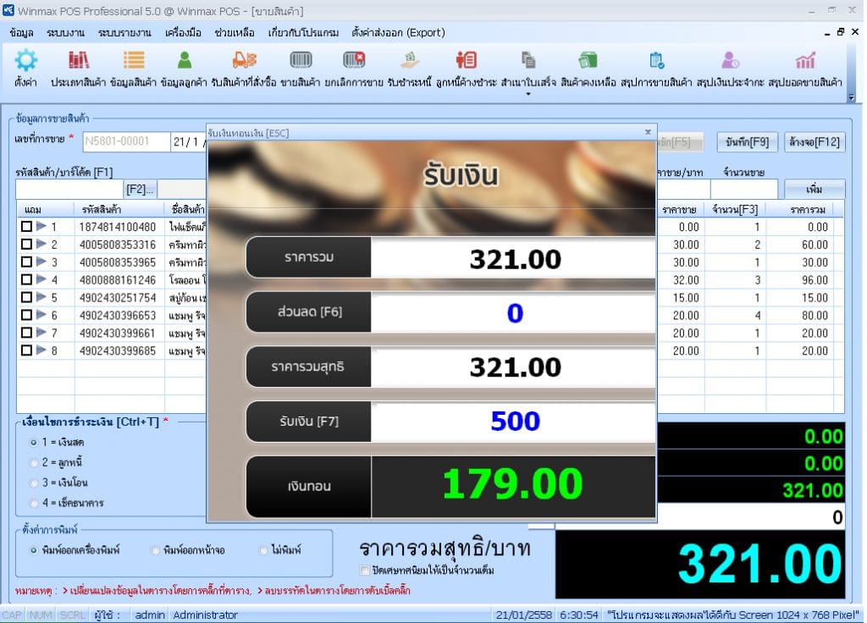
Task: Open ข้อมูลสินค้า product data list icon
Action: [133, 60]
